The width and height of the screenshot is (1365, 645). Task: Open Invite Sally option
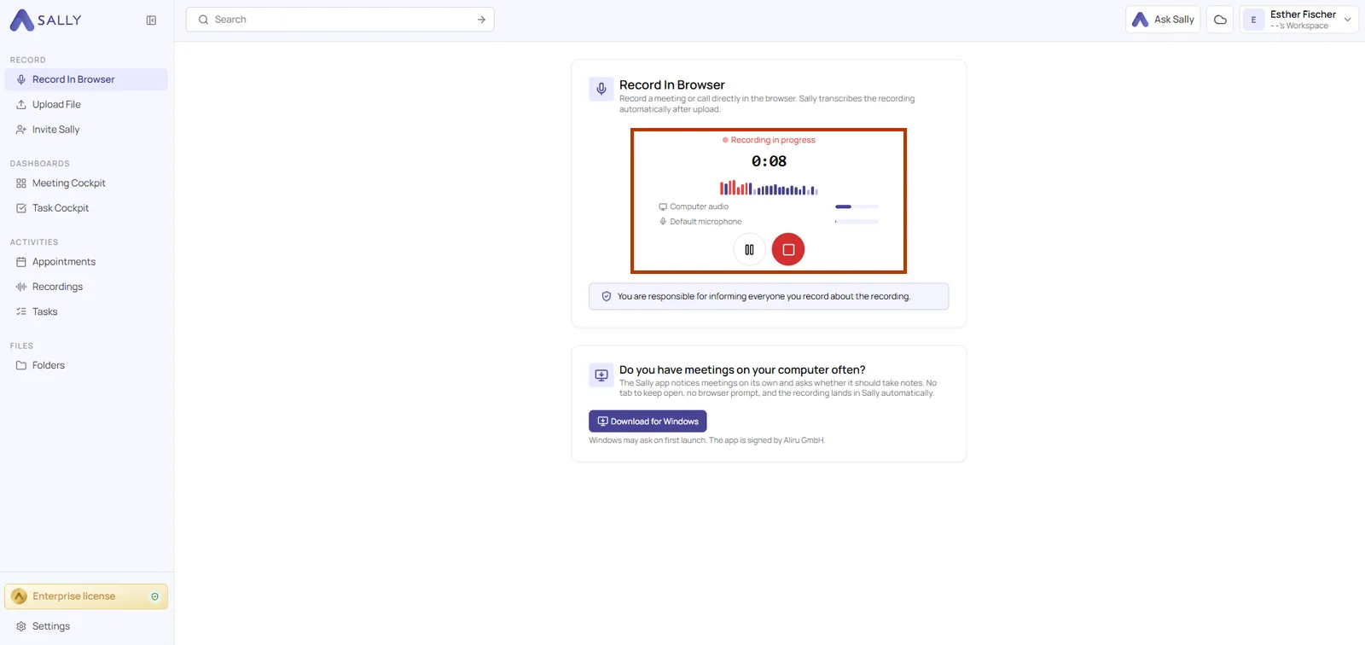point(86,130)
